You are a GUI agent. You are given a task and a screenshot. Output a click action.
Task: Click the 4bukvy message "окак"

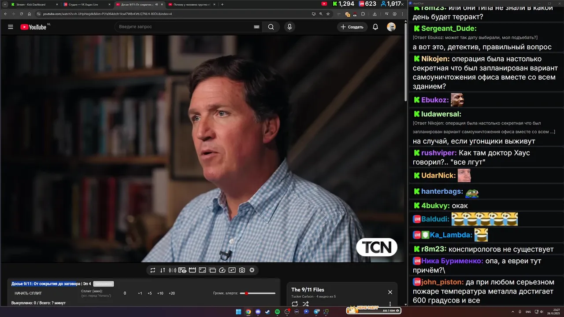[x=460, y=206]
